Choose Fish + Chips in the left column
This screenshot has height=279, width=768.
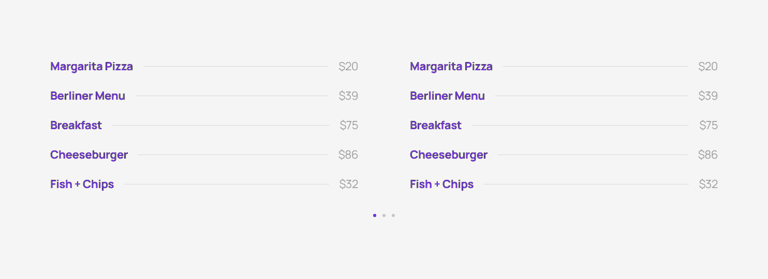click(82, 184)
